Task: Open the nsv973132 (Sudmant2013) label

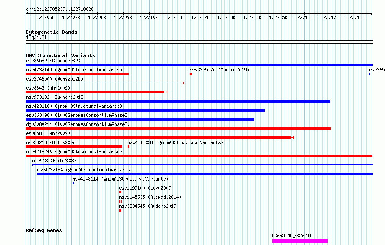Action: [x=56, y=97]
